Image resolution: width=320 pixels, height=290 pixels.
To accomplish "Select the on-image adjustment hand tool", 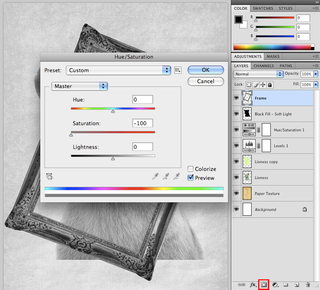I will coord(50,176).
